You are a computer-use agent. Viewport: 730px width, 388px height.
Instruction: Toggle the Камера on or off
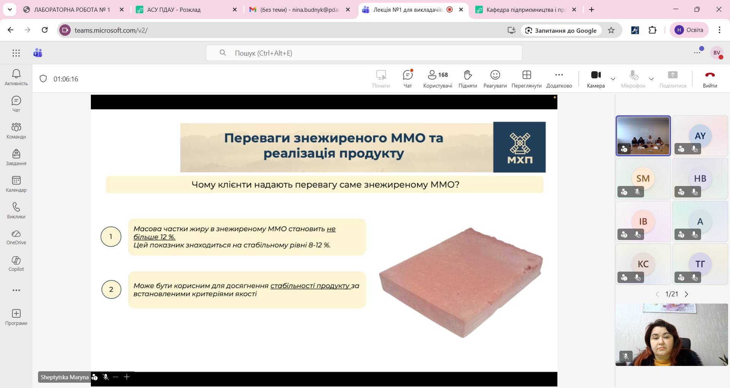pos(595,79)
